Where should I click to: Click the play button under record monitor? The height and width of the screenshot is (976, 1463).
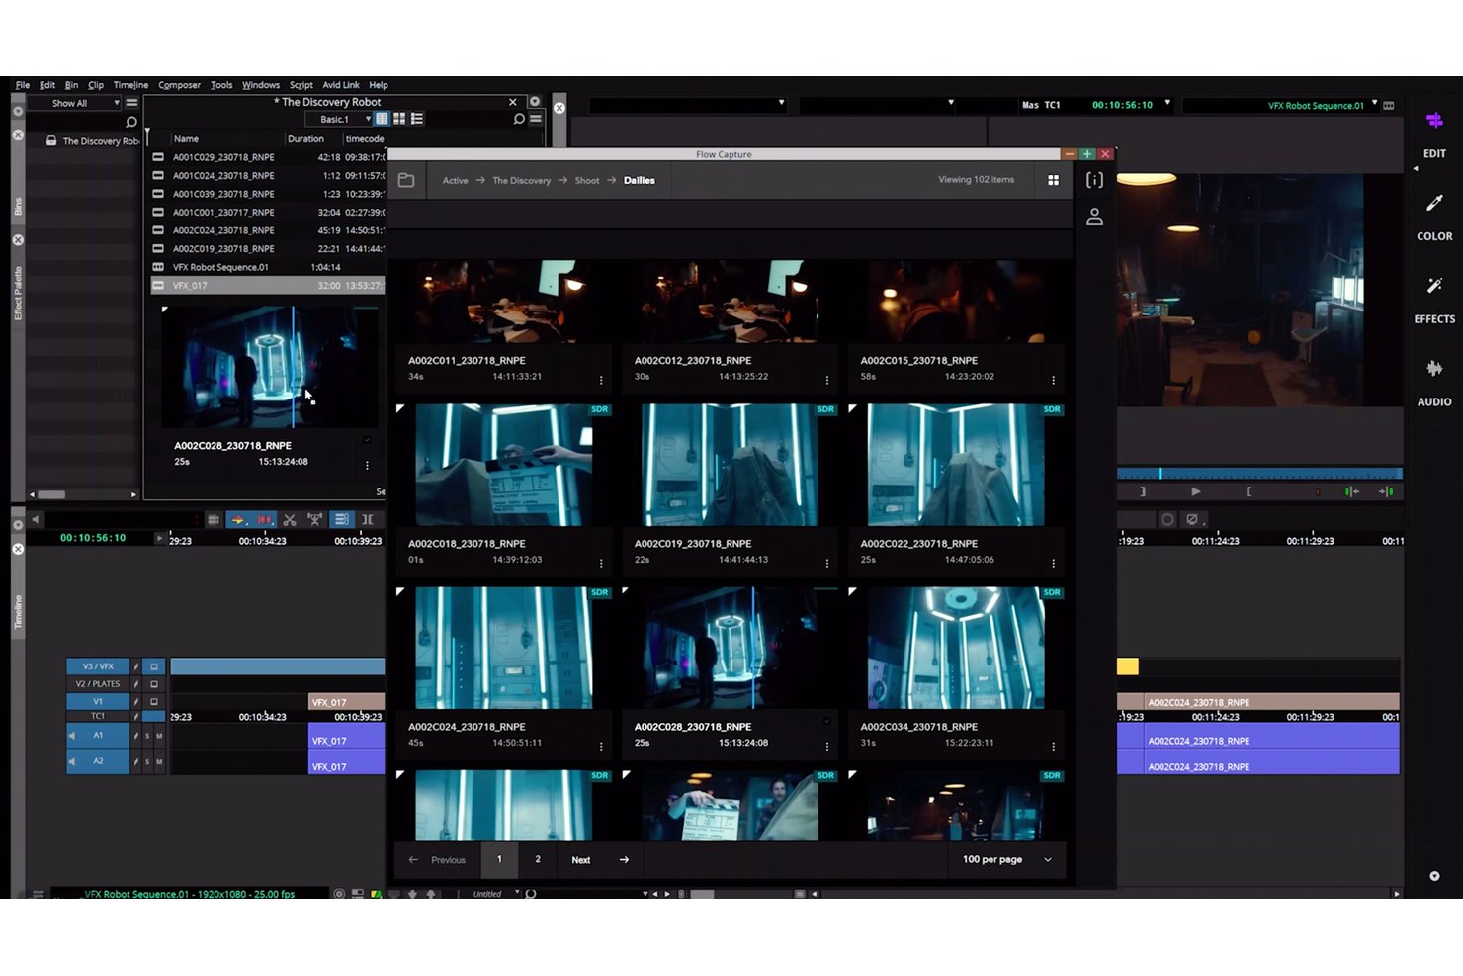click(1195, 491)
